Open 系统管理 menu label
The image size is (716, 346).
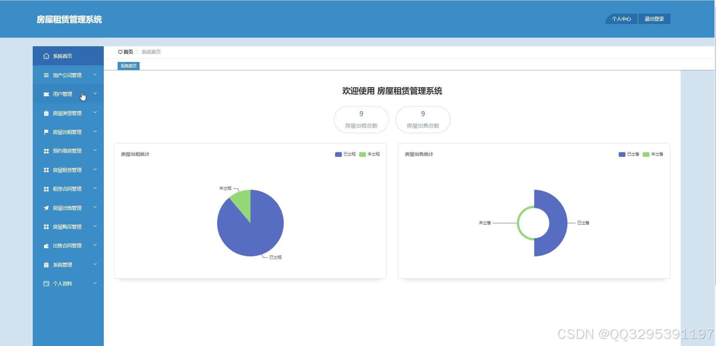(x=62, y=265)
